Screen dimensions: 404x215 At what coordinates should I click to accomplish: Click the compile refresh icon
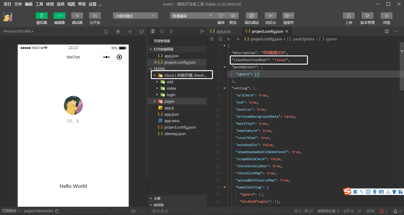[x=221, y=16]
